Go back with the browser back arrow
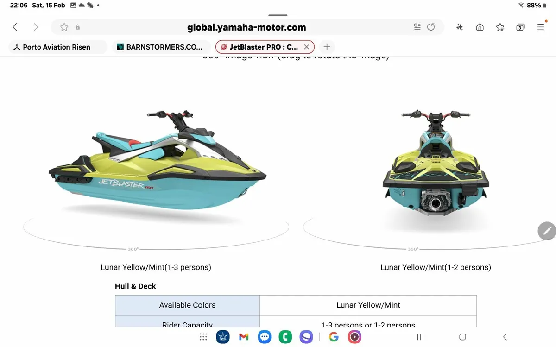556x347 pixels. pos(15,27)
